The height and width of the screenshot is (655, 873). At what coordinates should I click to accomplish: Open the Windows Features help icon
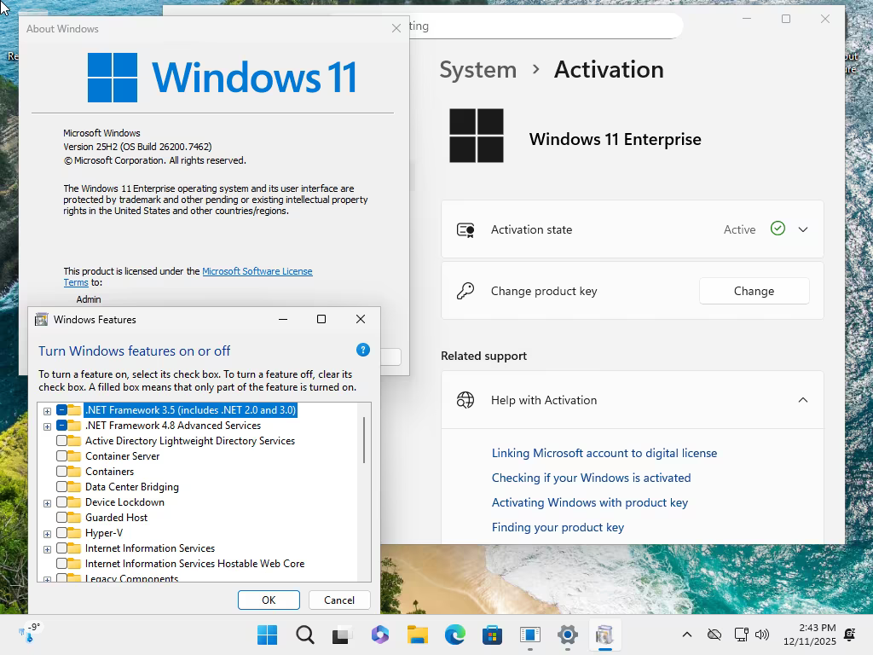[362, 350]
